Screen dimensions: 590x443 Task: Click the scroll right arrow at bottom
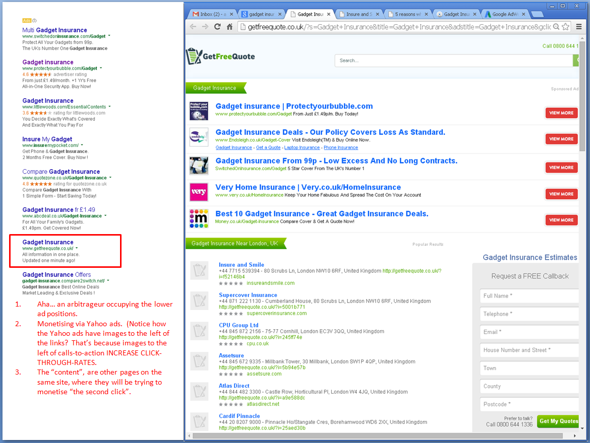point(574,436)
